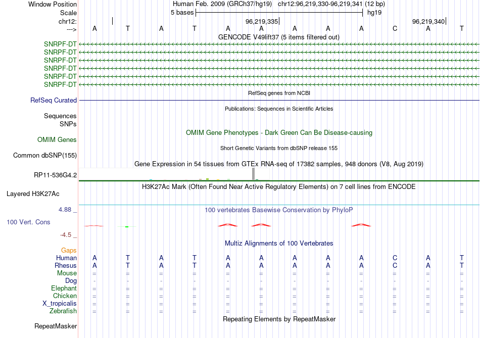Viewport: 480px width, 338px height.
Task: Click the 96,219,340 coordinate label
Action: pyautogui.click(x=428, y=21)
